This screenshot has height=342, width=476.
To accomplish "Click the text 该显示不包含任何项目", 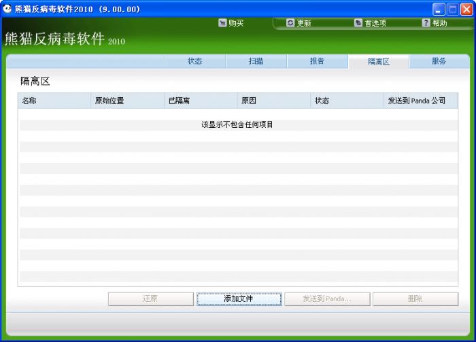I will click(237, 124).
